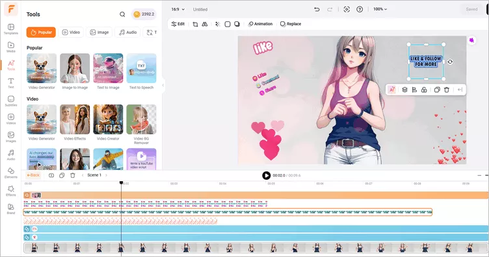489x257 pixels.
Task: Click the screen record icon
Action: (347, 9)
